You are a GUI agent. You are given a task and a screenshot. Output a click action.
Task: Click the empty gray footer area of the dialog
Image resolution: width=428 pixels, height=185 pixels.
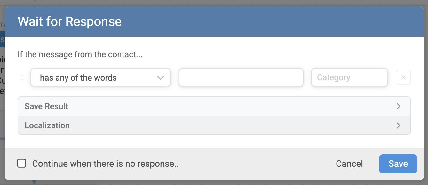click(256, 164)
